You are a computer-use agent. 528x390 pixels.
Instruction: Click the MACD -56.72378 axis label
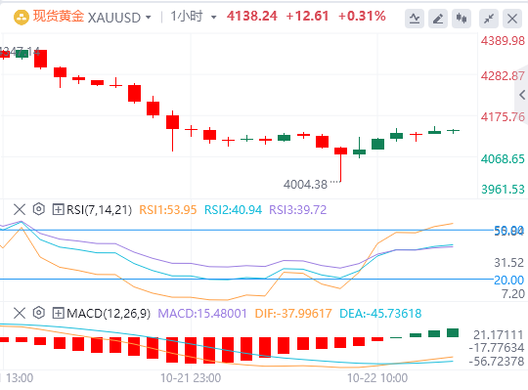pos(497,362)
